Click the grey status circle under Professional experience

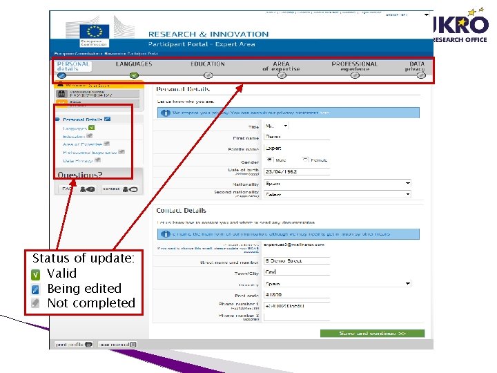coord(355,75)
